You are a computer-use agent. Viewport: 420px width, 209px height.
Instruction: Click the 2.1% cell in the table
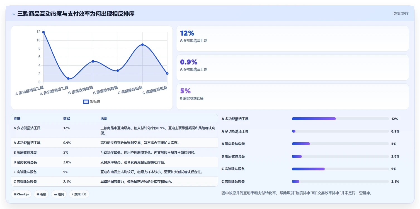pyautogui.click(x=67, y=182)
